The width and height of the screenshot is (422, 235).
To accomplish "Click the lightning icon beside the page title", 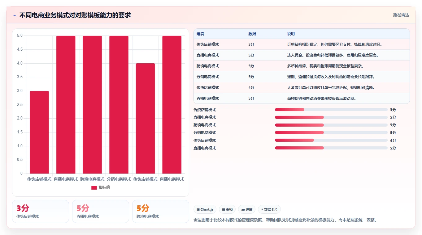I will pyautogui.click(x=15, y=15).
